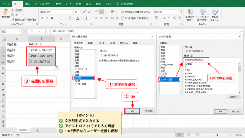Switch to the Font (フォント) tab in the Format Cells dialog
The height and width of the screenshot is (138, 245).
point(101,43)
